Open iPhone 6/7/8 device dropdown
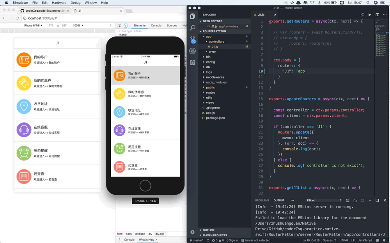The width and height of the screenshot is (390, 243). coord(33,26)
